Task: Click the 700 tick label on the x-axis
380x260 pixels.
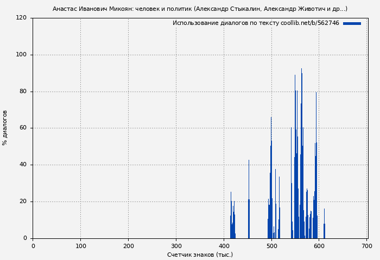Action: click(x=367, y=246)
